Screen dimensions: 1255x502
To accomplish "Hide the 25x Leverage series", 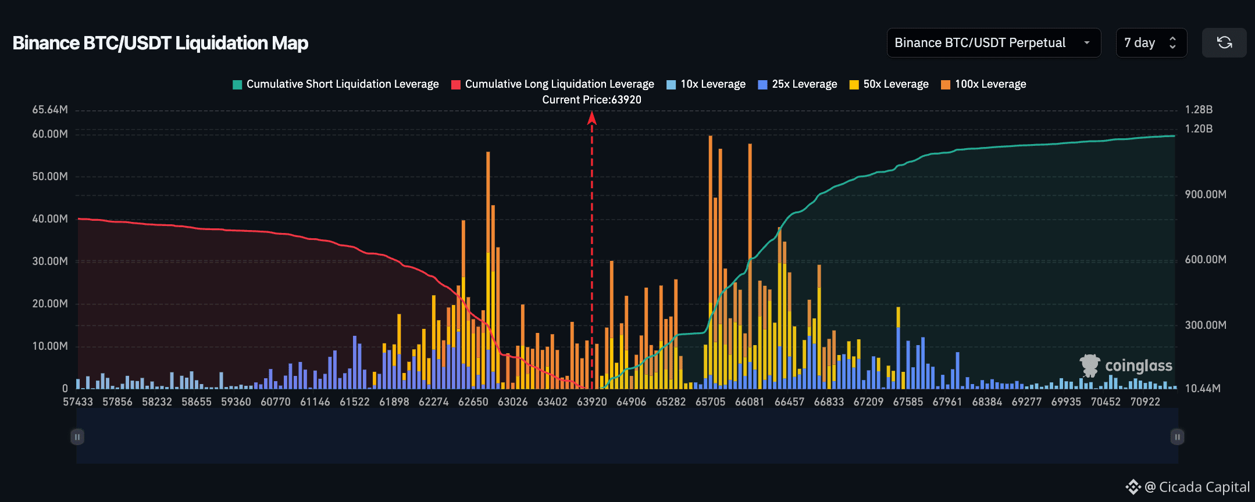I will click(797, 84).
